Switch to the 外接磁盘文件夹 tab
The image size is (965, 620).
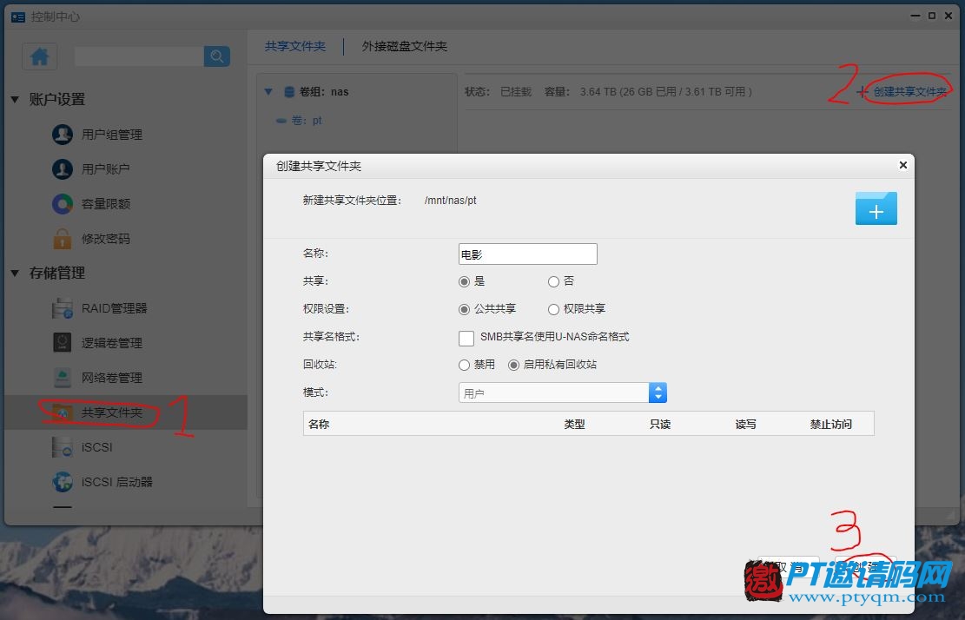point(405,46)
